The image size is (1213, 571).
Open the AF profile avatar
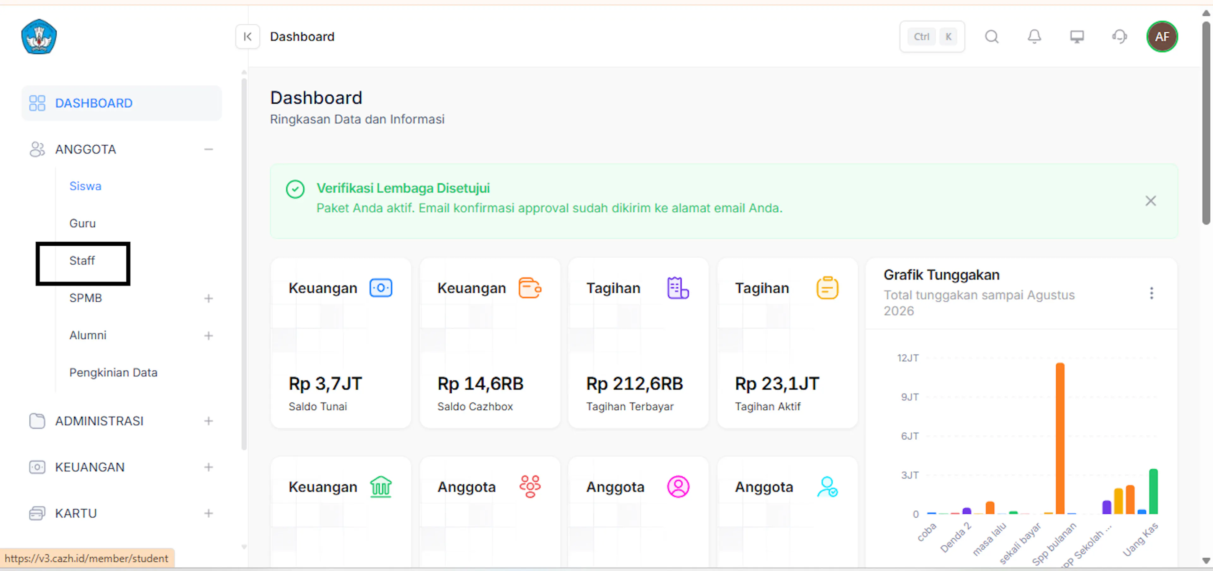1162,36
